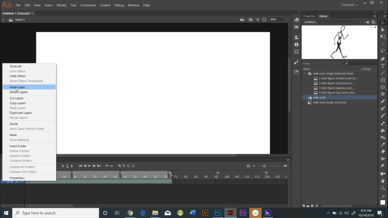Select the Zoom tool in the toolbar
The image size is (388, 218).
[383, 188]
